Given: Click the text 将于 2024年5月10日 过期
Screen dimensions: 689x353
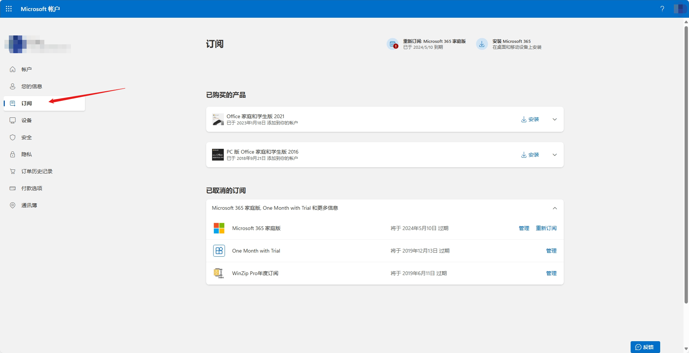Looking at the screenshot, I should [x=419, y=228].
